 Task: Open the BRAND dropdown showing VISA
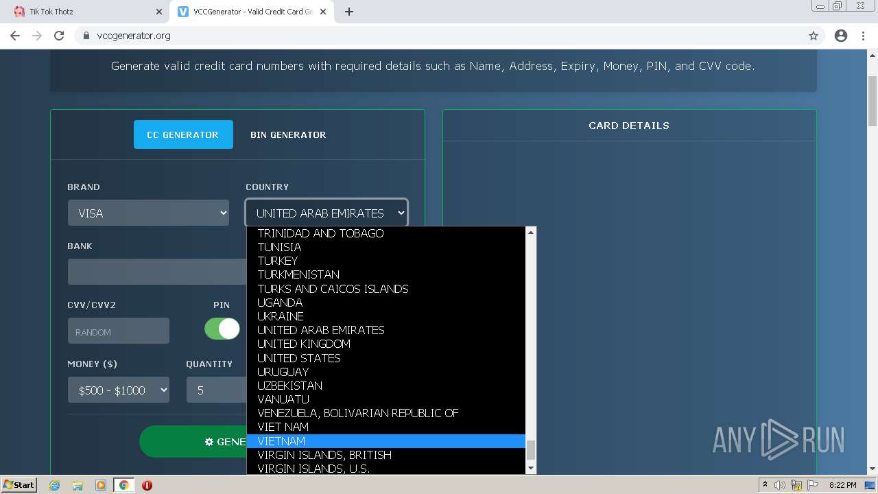pos(148,213)
